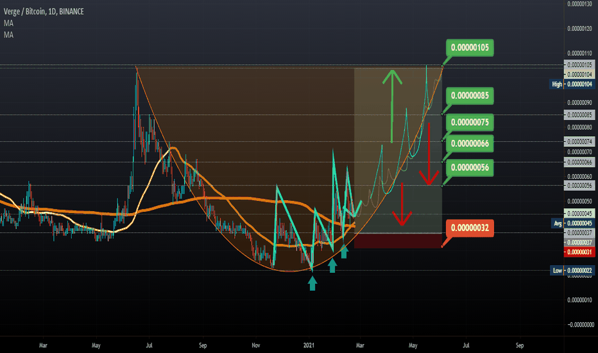Click the 2021 label on time axis

309,345
